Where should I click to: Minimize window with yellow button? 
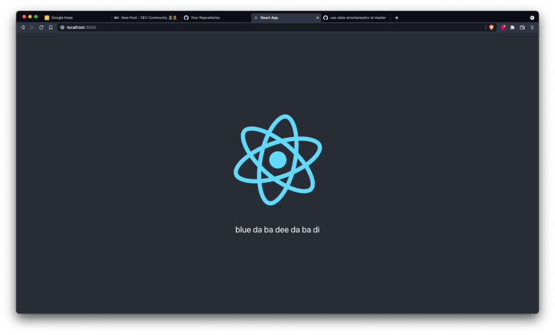tap(30, 16)
